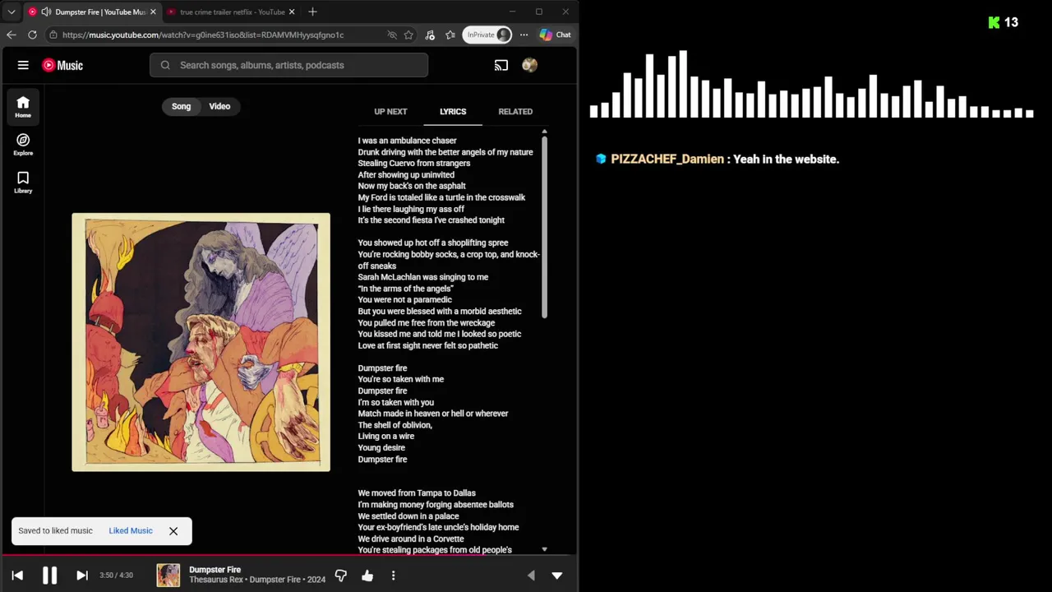Open the tracking prevention eye icon
The height and width of the screenshot is (592, 1052).
point(392,35)
